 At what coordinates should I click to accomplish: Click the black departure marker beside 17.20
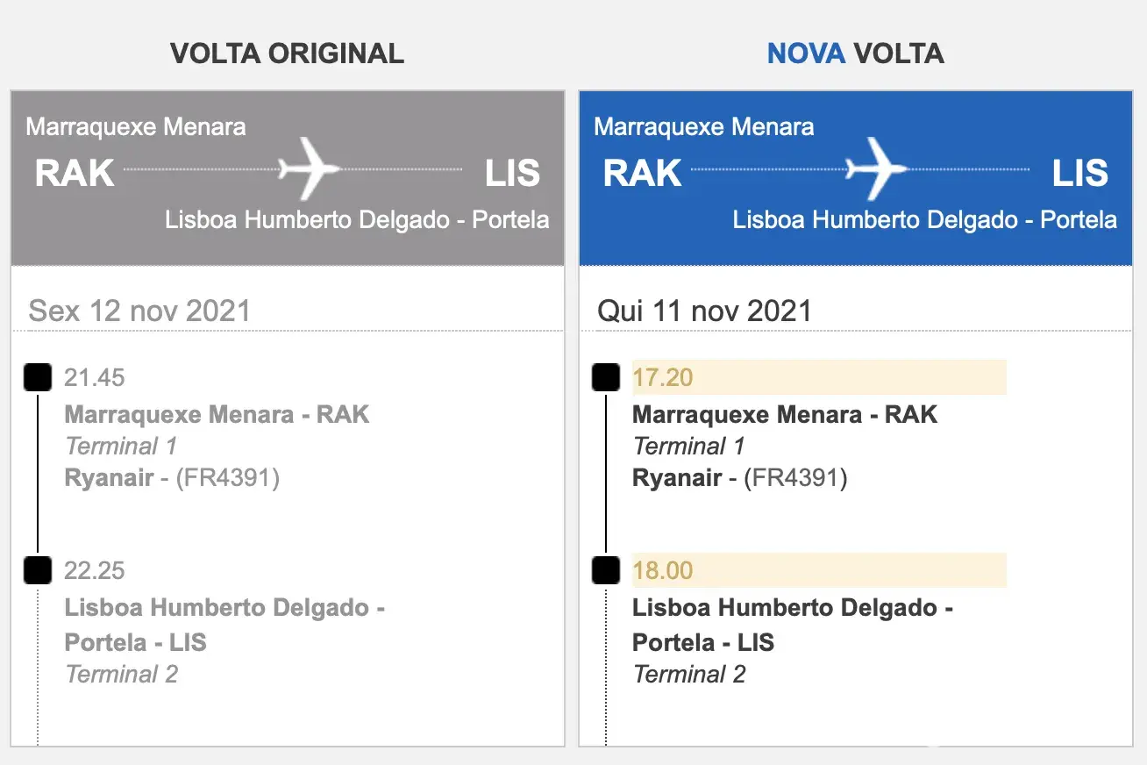pyautogui.click(x=606, y=378)
